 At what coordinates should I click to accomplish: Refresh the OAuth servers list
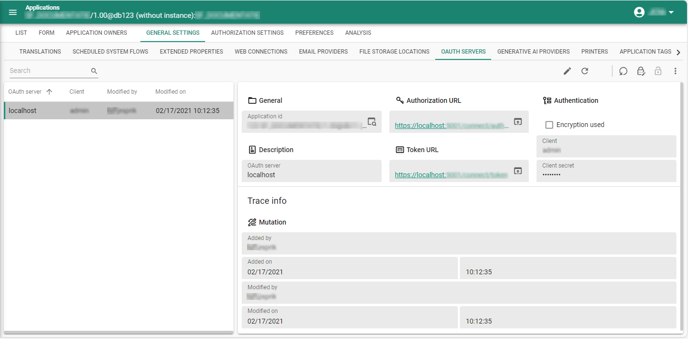585,71
